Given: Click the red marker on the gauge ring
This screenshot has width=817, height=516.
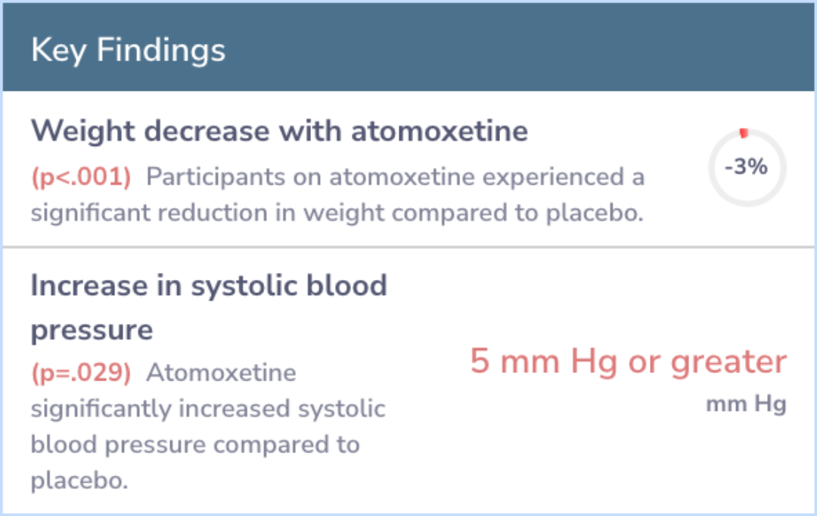Looking at the screenshot, I should point(744,133).
